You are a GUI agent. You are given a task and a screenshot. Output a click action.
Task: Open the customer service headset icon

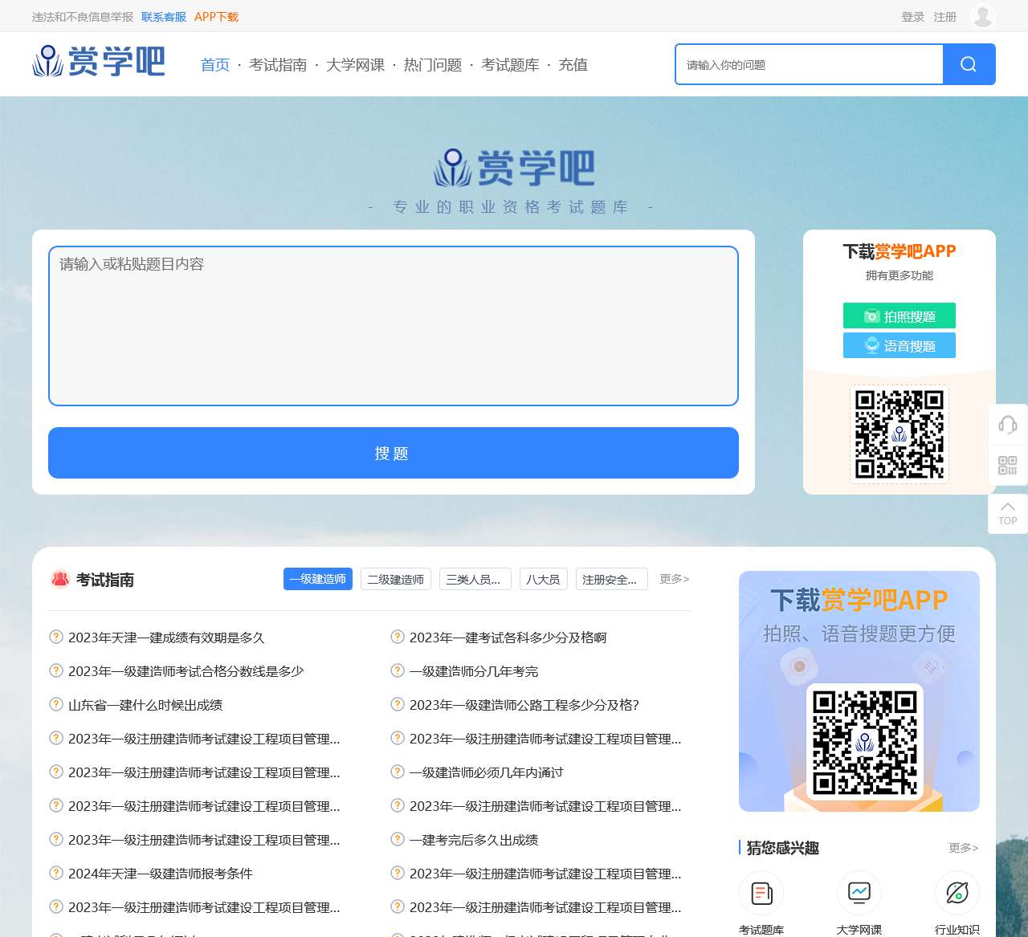click(1008, 424)
